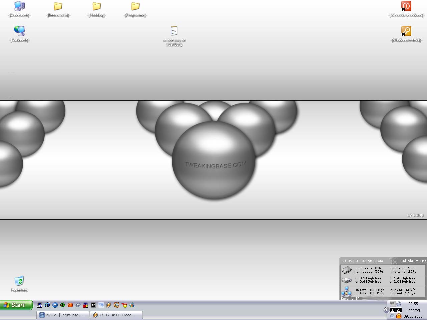
Task: Click 'cpu usage: 0%' reading
Action: [x=368, y=268]
